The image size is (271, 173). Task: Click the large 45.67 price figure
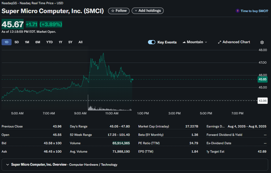13,24
